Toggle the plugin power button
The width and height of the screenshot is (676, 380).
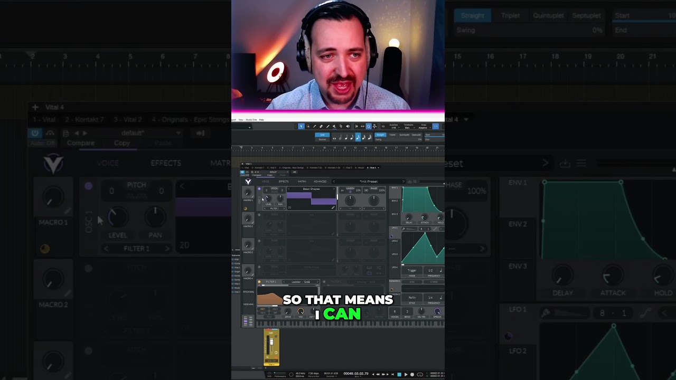242,172
